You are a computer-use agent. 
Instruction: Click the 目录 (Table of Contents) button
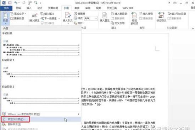click(5, 18)
